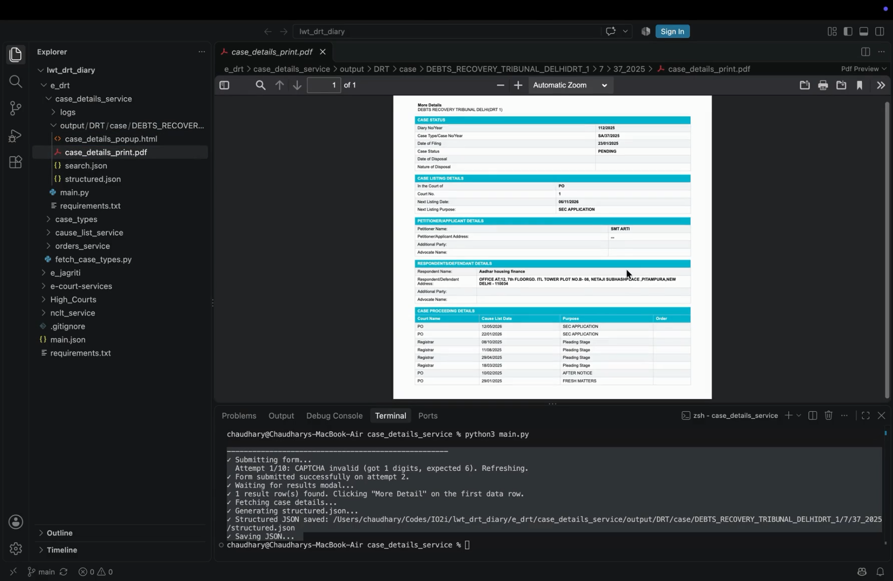Toggle PDF viewer sidebar

click(x=224, y=85)
